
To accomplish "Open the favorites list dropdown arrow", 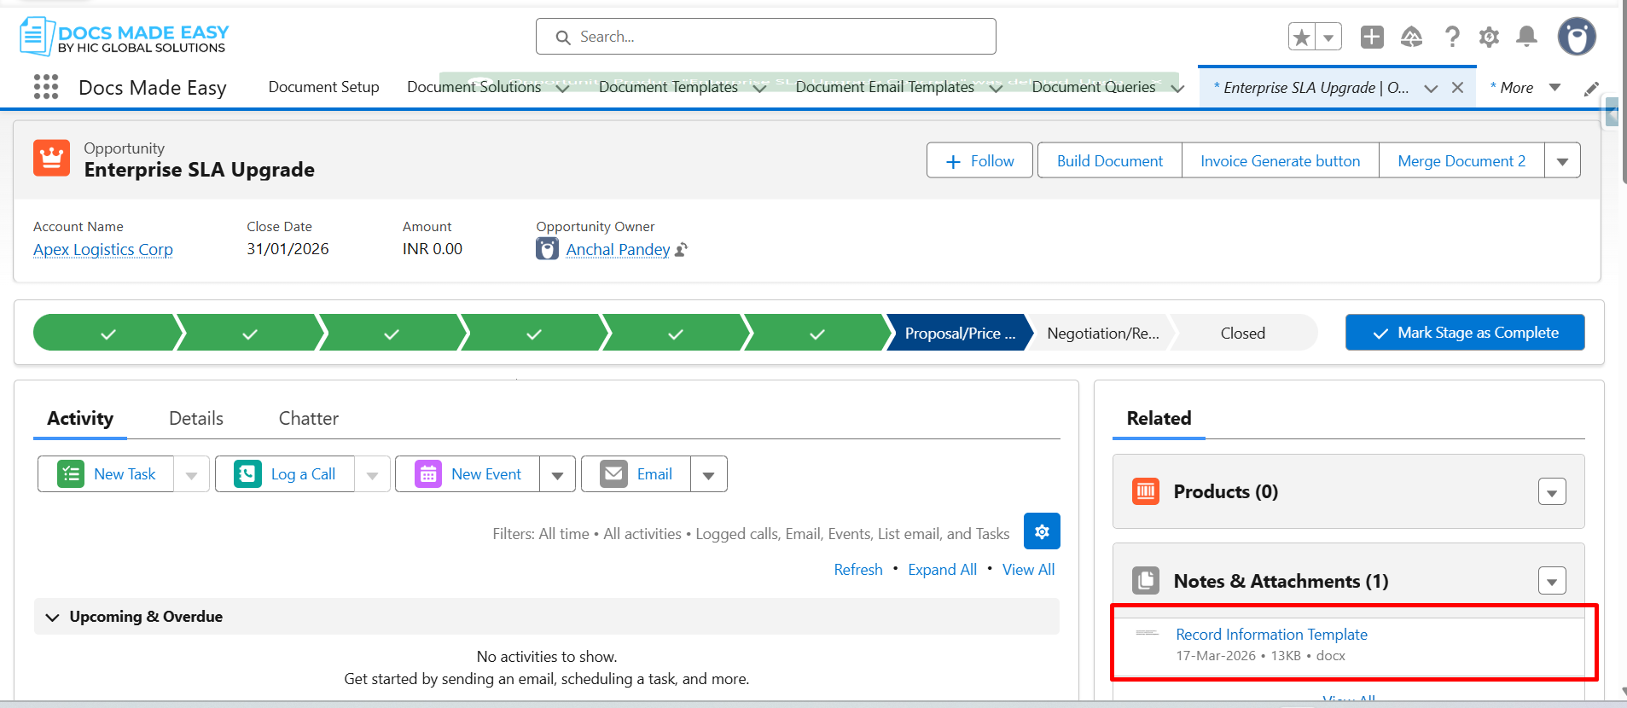I will click(1328, 37).
